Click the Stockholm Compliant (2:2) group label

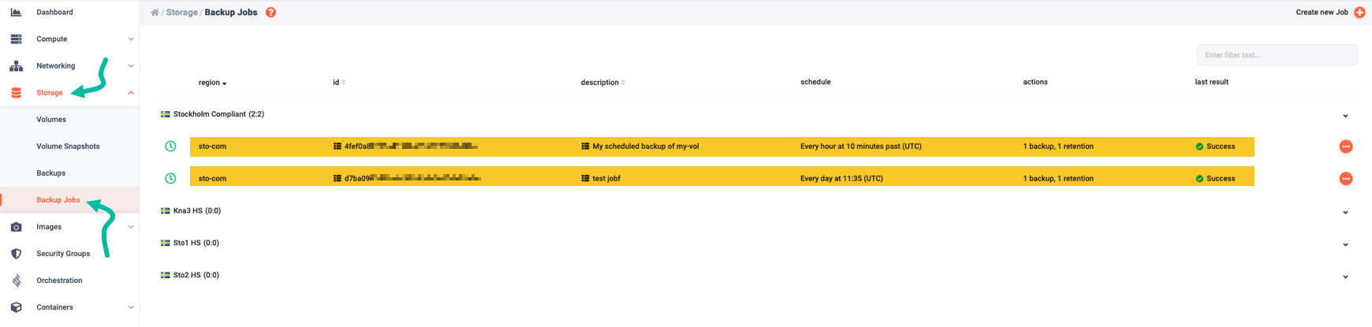218,114
